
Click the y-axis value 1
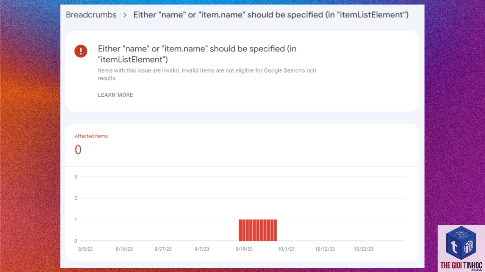pyautogui.click(x=76, y=220)
